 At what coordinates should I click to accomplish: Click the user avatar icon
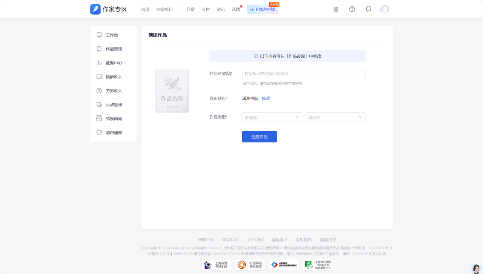tap(385, 9)
